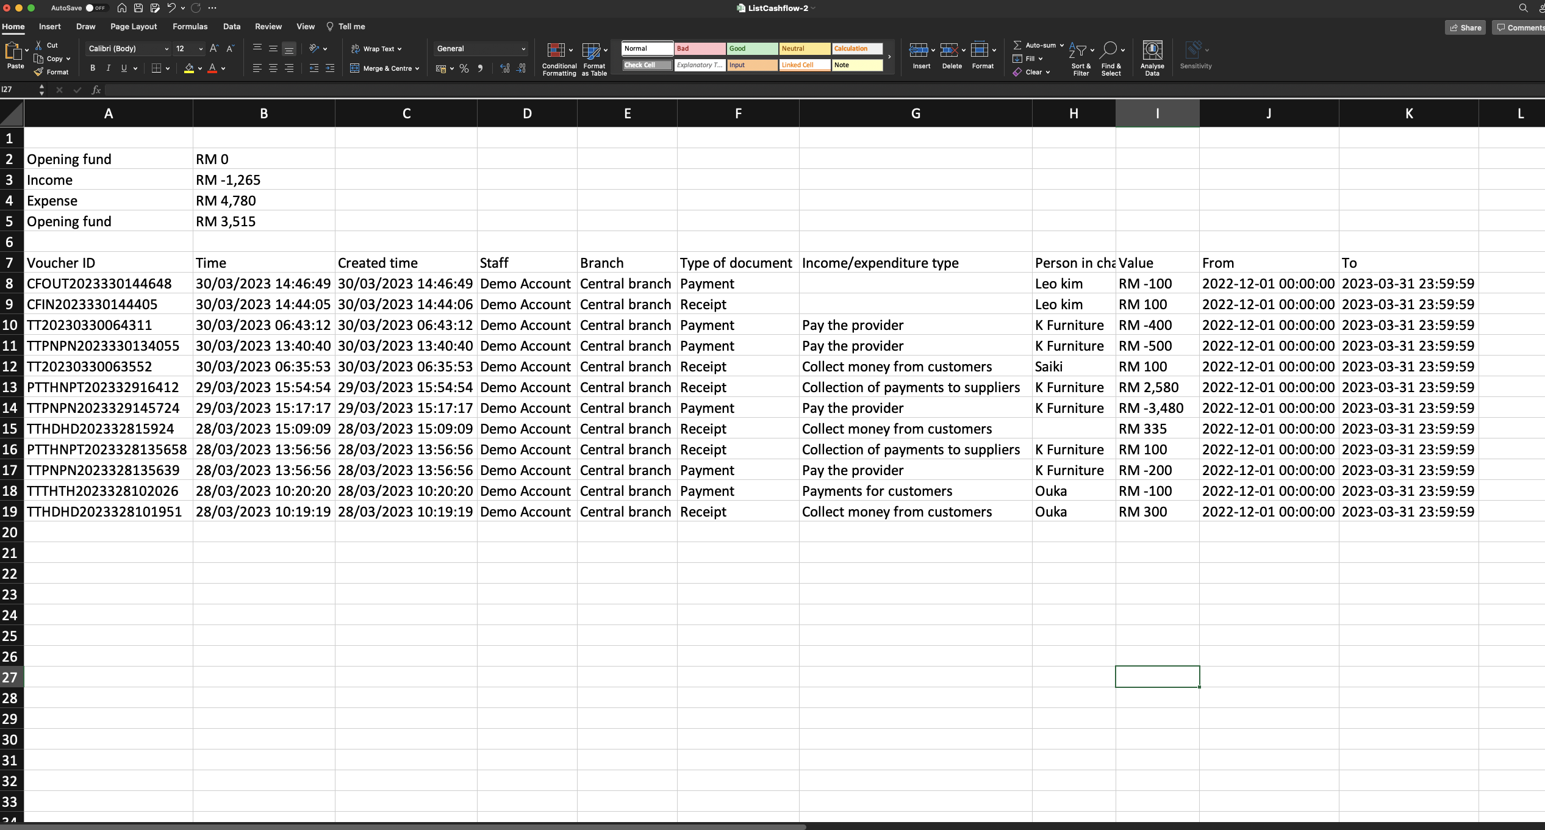Toggle the AutoSave switch
1545x830 pixels.
[x=95, y=8]
